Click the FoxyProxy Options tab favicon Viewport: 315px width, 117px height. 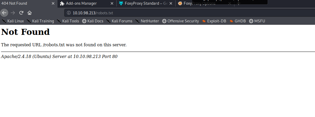click(180, 4)
